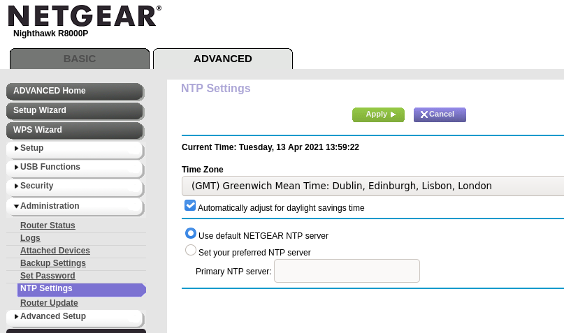The image size is (564, 333).
Task: Open ADVANCED Home
Action: point(75,91)
